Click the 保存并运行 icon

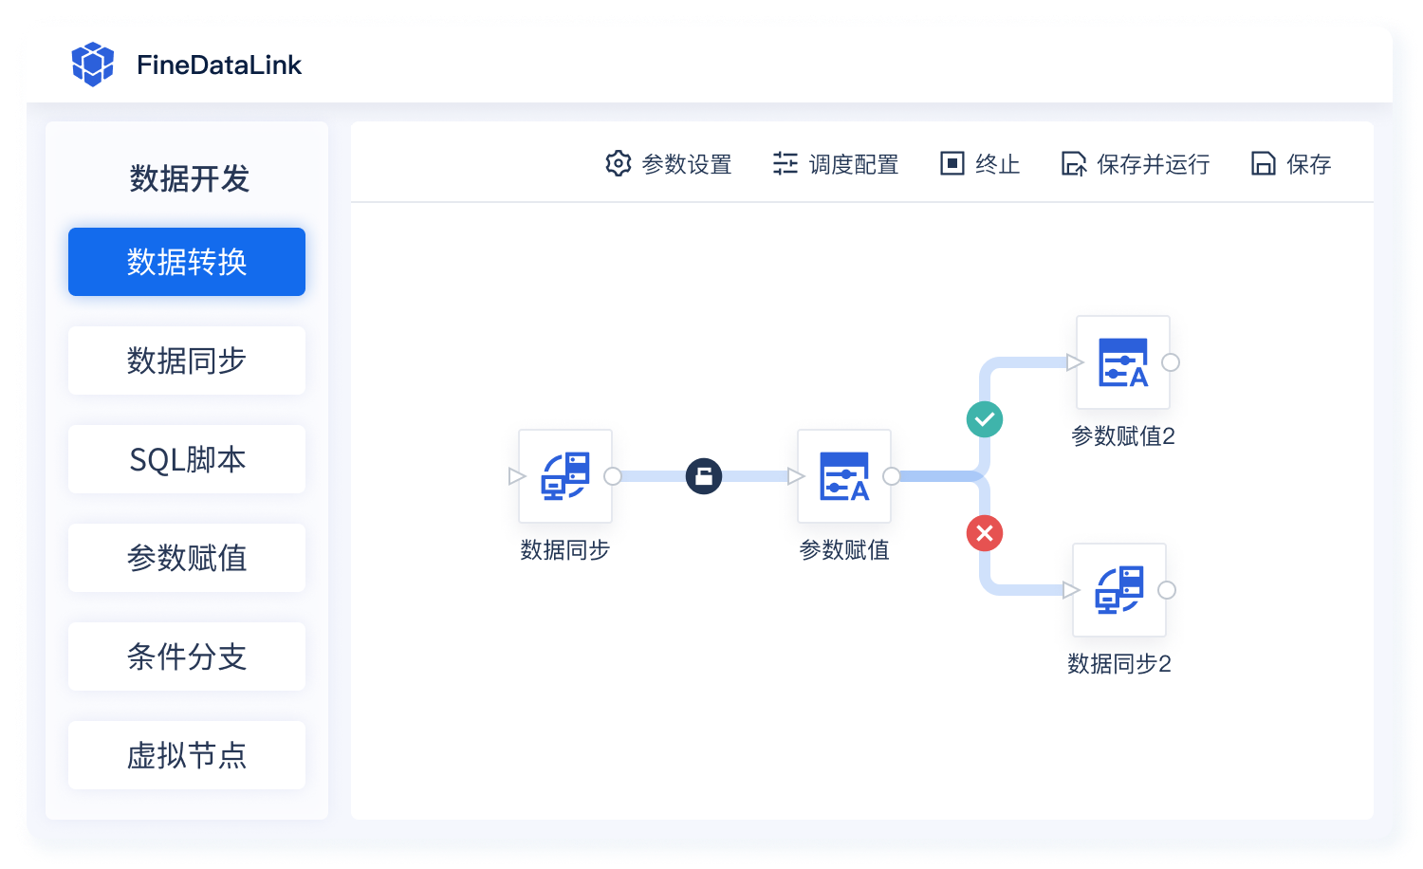tap(1073, 164)
